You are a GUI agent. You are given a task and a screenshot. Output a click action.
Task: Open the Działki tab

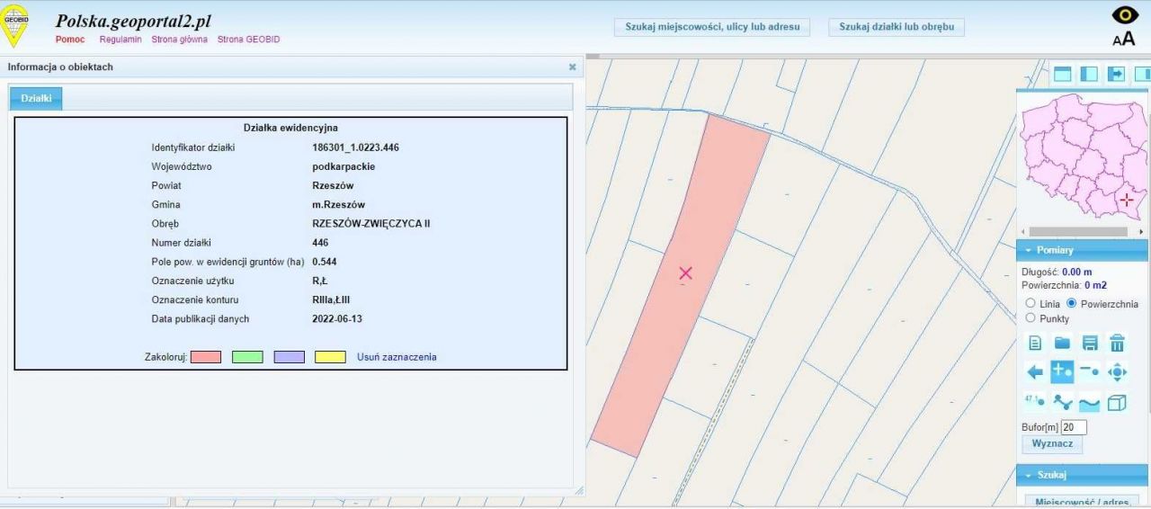pos(36,98)
